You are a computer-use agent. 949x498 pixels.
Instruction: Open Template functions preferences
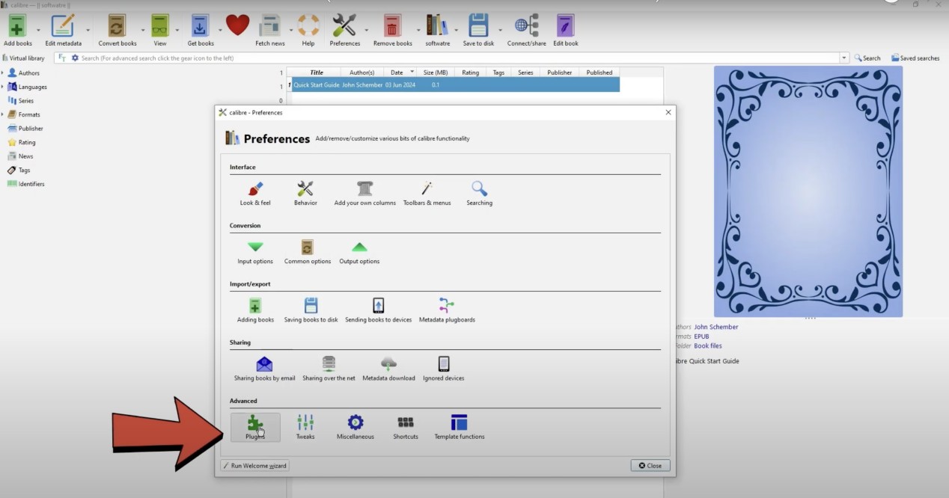459,427
